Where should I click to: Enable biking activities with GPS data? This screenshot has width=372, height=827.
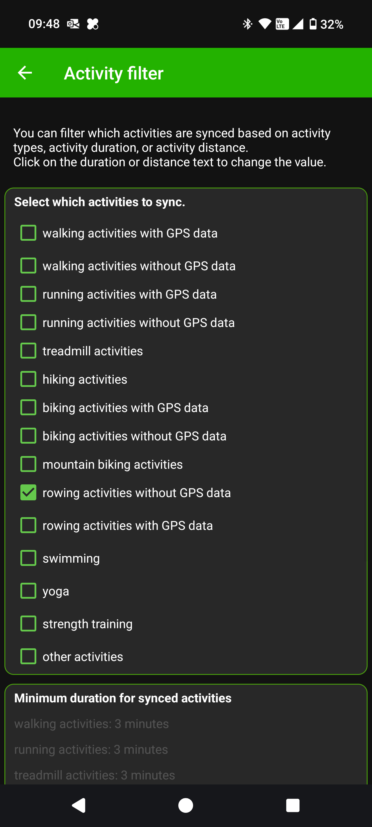[x=28, y=407]
